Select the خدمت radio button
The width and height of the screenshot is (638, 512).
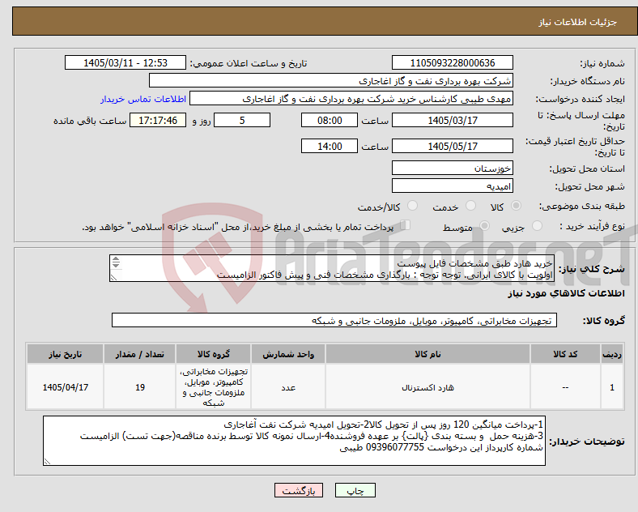[470, 206]
